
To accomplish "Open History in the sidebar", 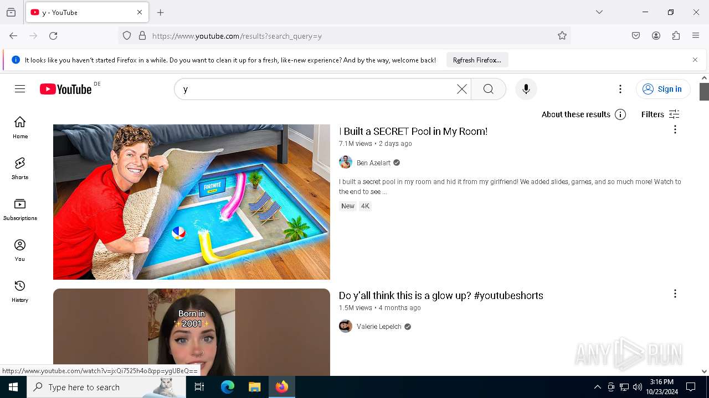I will [x=20, y=291].
